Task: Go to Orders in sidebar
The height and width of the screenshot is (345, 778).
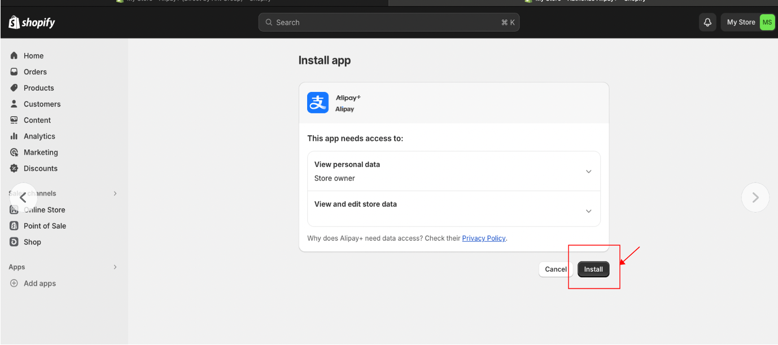Action: (x=35, y=72)
